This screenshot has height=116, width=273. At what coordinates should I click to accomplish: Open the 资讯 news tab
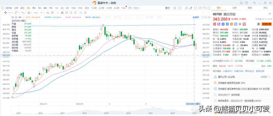pos(250,8)
